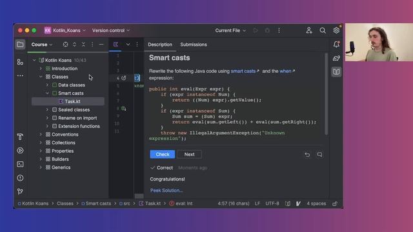This screenshot has height=232, width=413.
Task: Click LF line separator in status bar
Action: [x=257, y=204]
